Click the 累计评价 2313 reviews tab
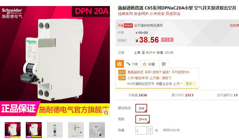Viewport: 239px width, 140px height. [182, 95]
